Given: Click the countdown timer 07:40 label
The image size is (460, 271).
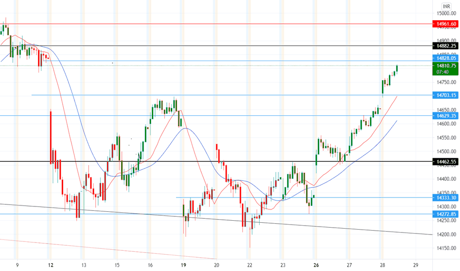Looking at the screenshot, I should (442, 72).
